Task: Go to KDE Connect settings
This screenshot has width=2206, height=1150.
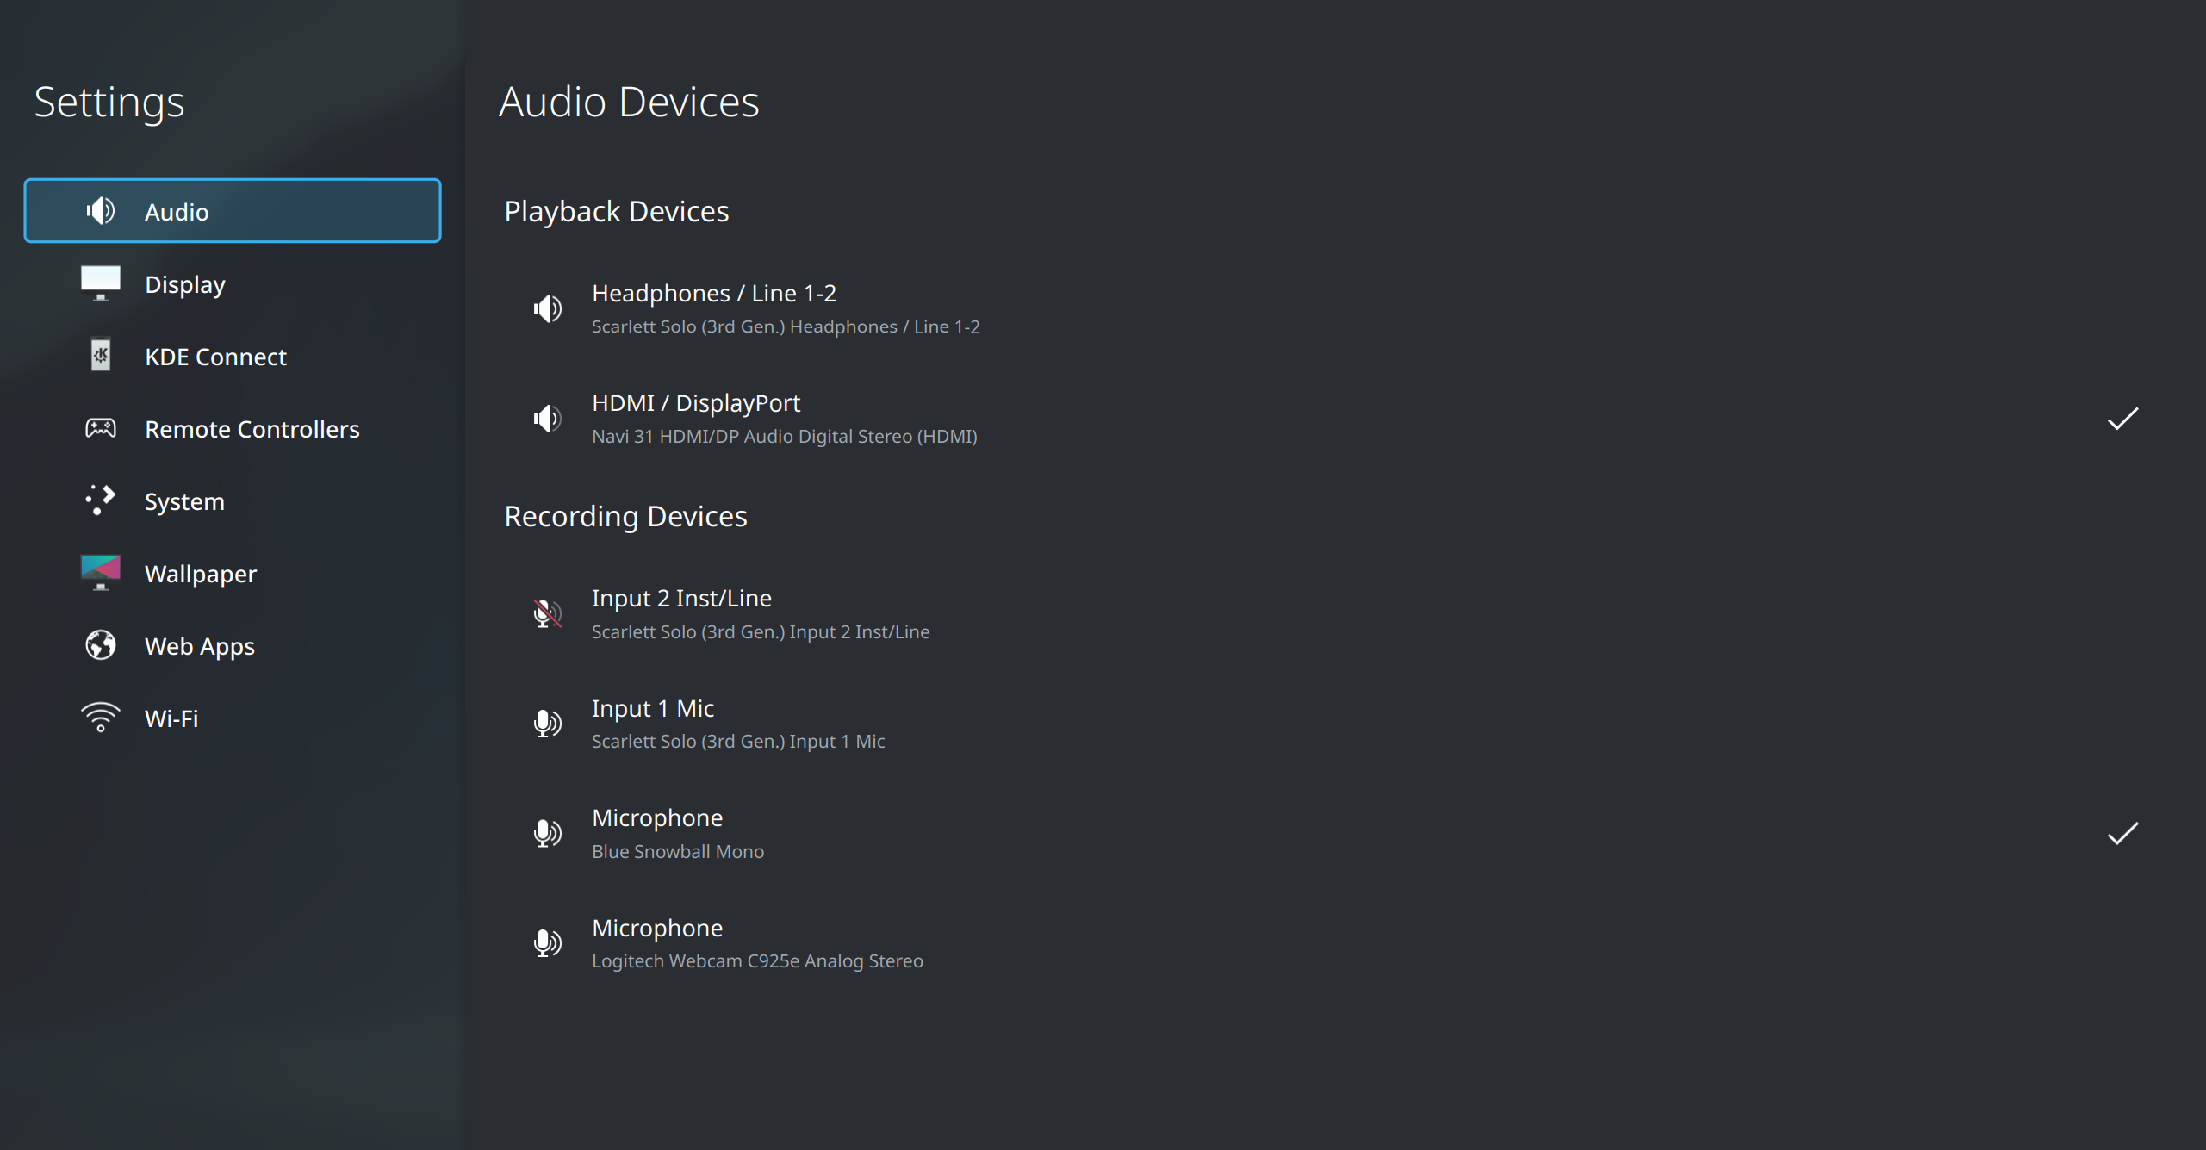Action: (215, 357)
